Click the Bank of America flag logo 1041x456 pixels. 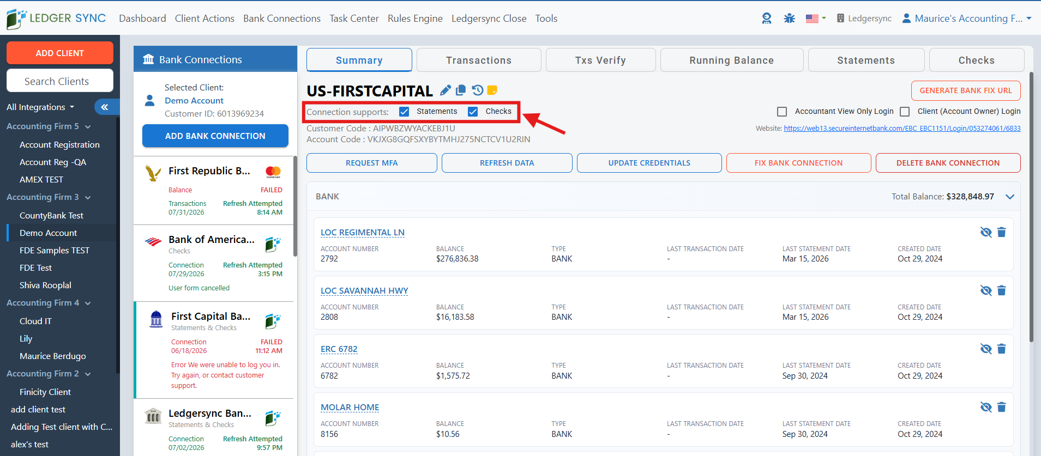(x=153, y=242)
